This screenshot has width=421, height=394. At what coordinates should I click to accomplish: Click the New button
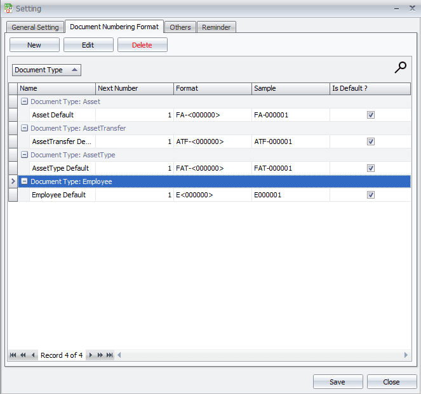coord(34,45)
